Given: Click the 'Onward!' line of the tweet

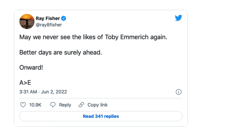Looking at the screenshot, I should (31, 68).
